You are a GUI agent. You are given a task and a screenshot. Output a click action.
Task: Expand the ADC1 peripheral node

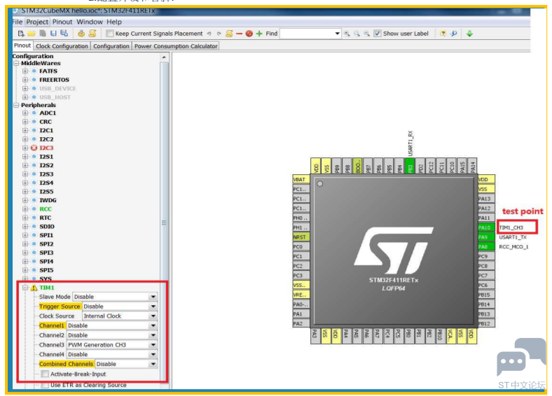[x=25, y=113]
